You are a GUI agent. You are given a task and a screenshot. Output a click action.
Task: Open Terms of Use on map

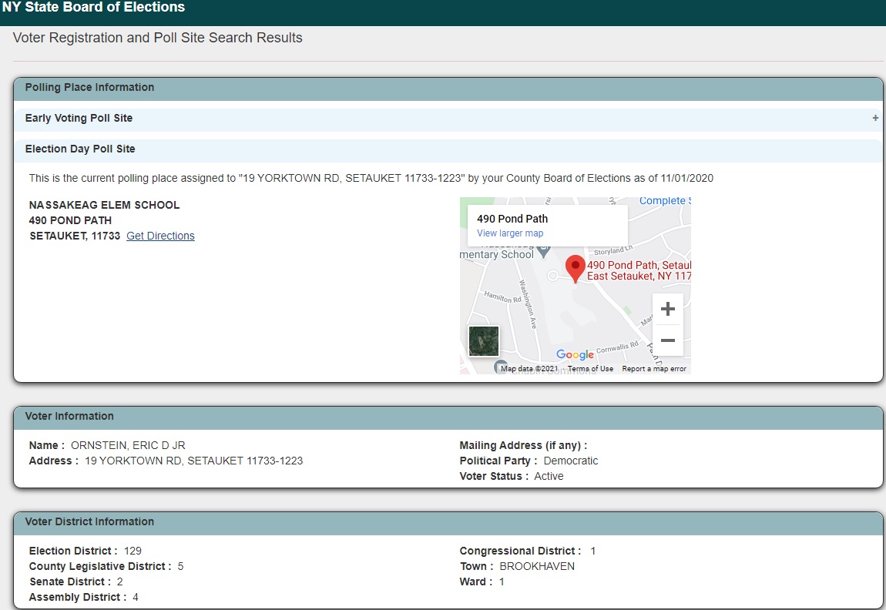(590, 369)
